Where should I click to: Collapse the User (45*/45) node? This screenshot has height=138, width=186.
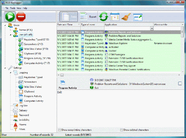tap(10, 35)
